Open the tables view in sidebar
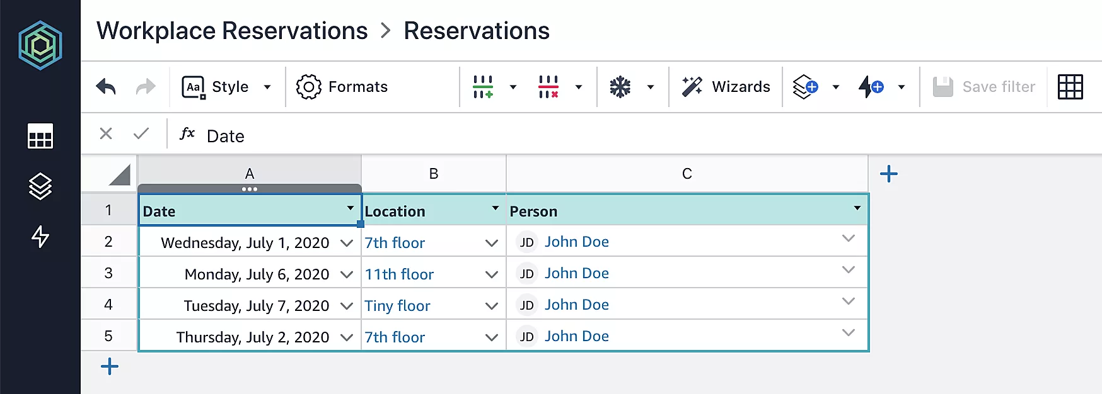The image size is (1102, 394). pos(40,137)
